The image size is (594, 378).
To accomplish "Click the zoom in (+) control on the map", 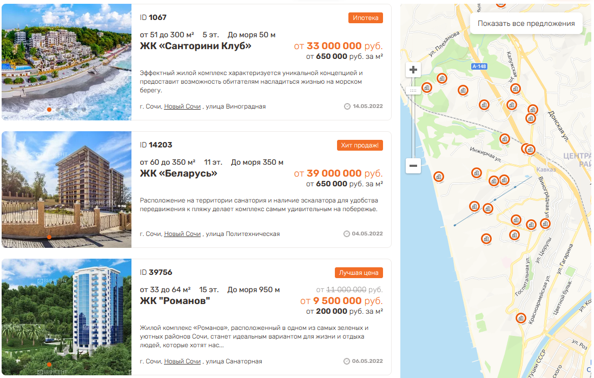I will pyautogui.click(x=413, y=69).
